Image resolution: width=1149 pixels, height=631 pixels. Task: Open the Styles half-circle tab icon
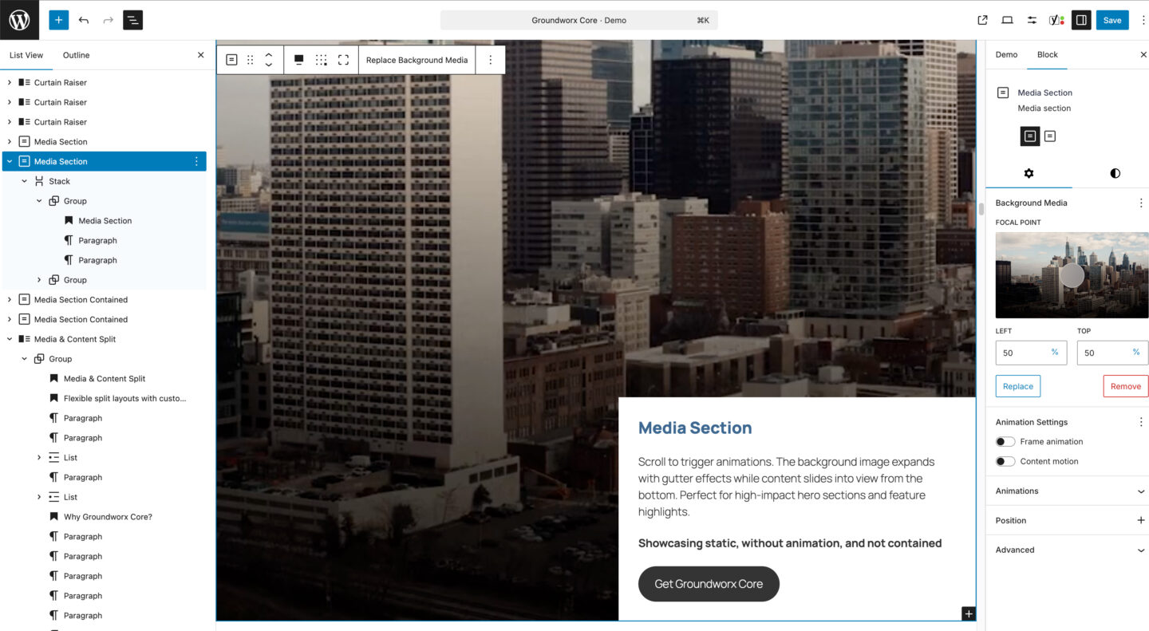tap(1115, 173)
